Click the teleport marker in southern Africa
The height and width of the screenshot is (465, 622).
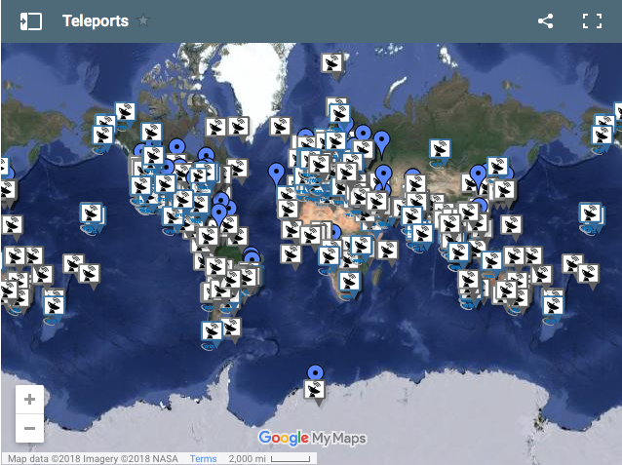click(x=349, y=284)
